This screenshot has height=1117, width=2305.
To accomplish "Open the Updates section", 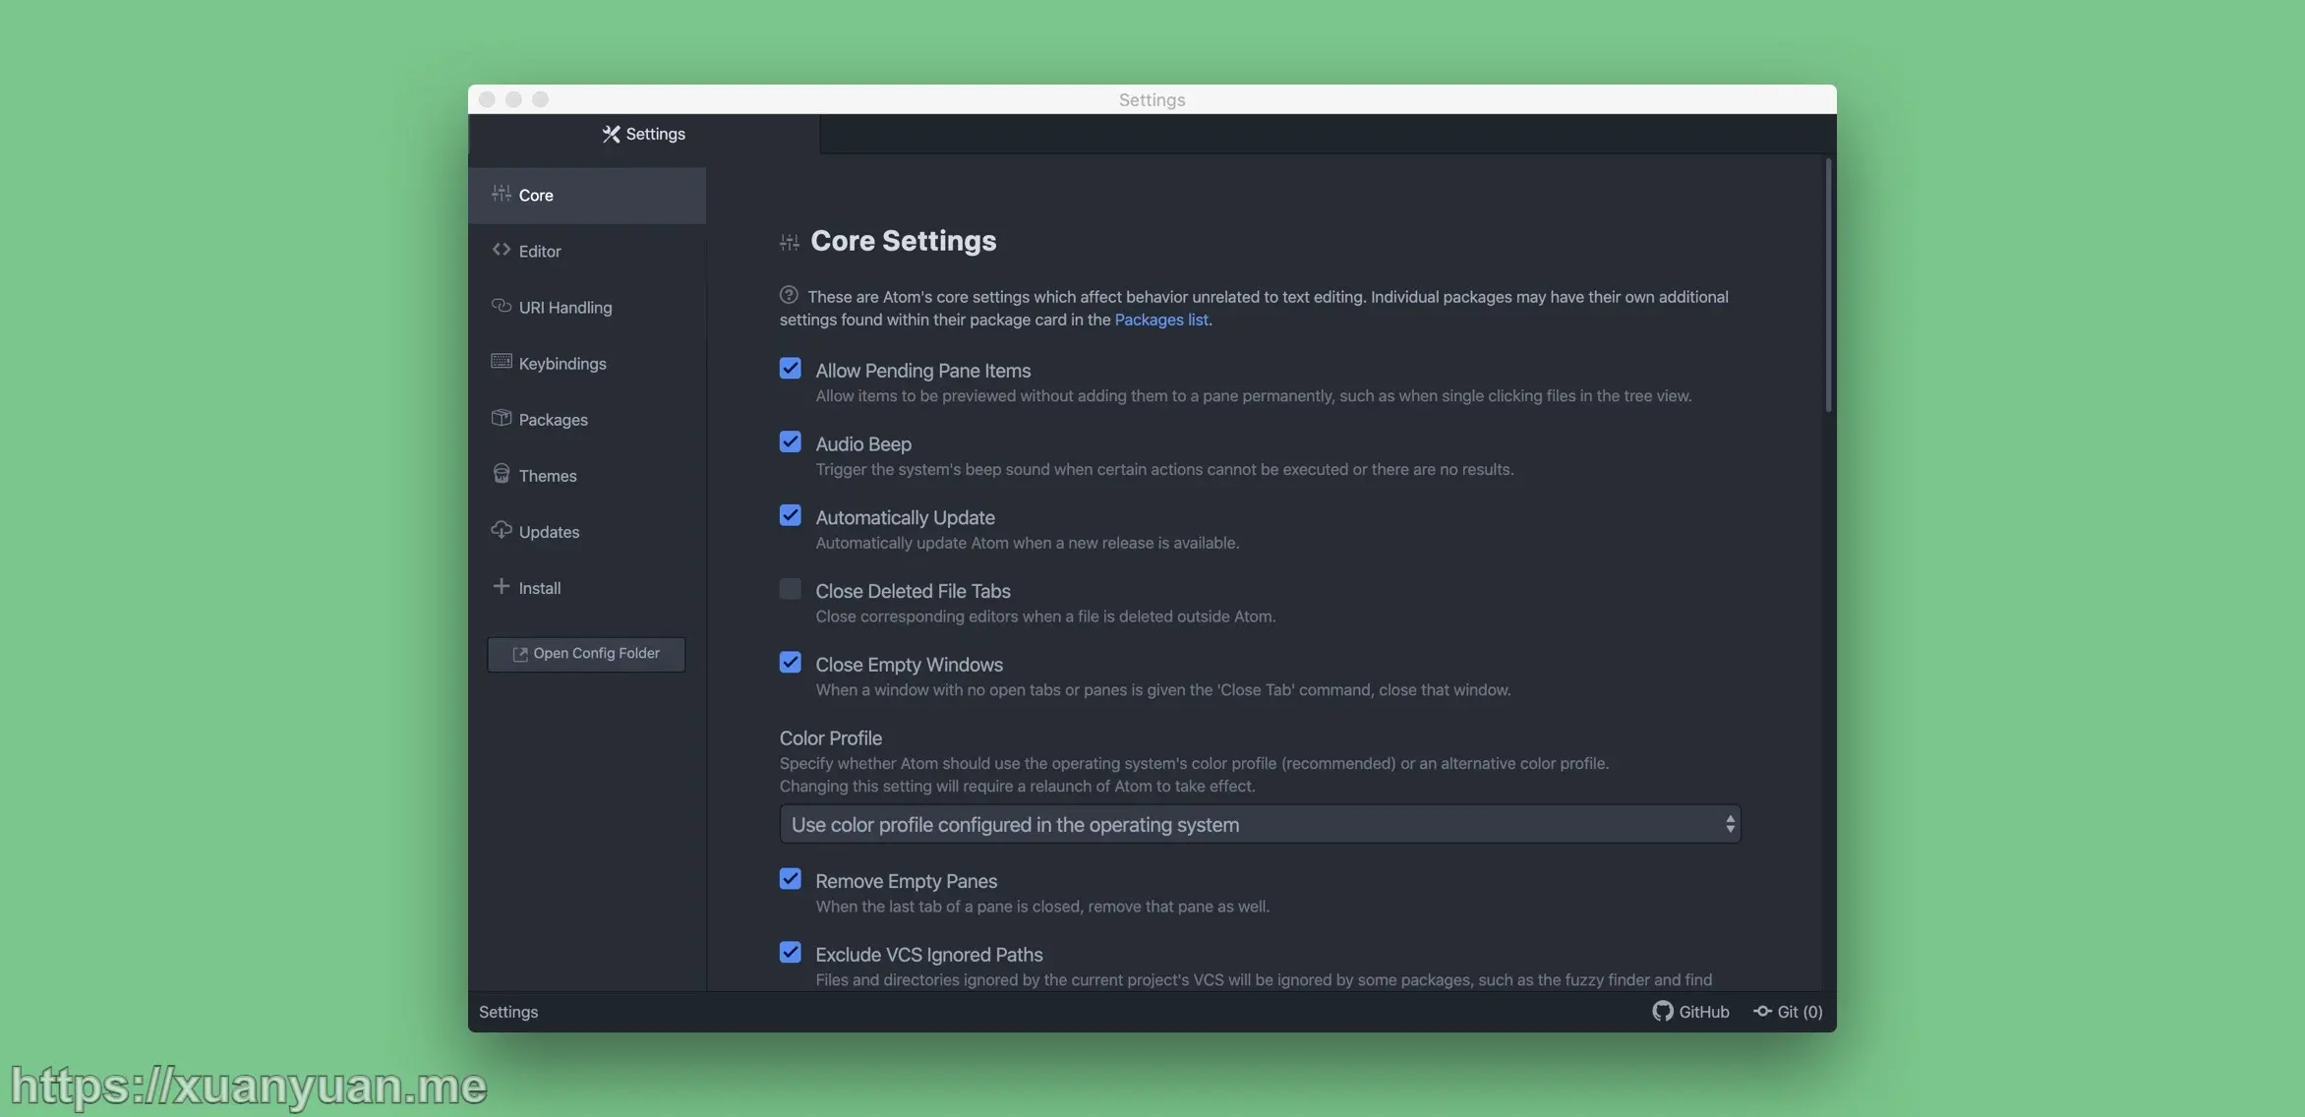I will [587, 531].
